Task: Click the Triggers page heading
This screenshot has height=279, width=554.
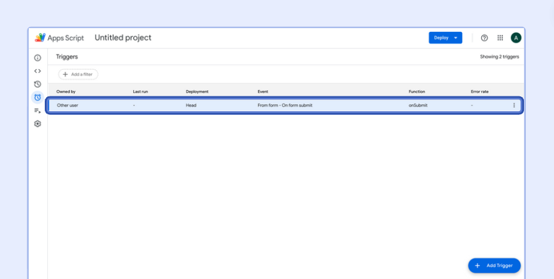Action: (x=67, y=57)
